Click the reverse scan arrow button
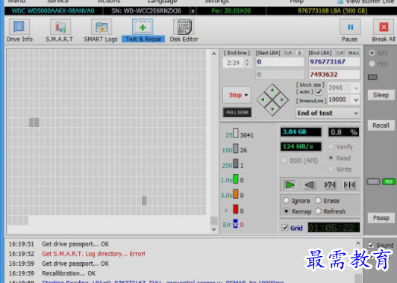The width and height of the screenshot is (397, 283). (x=310, y=184)
